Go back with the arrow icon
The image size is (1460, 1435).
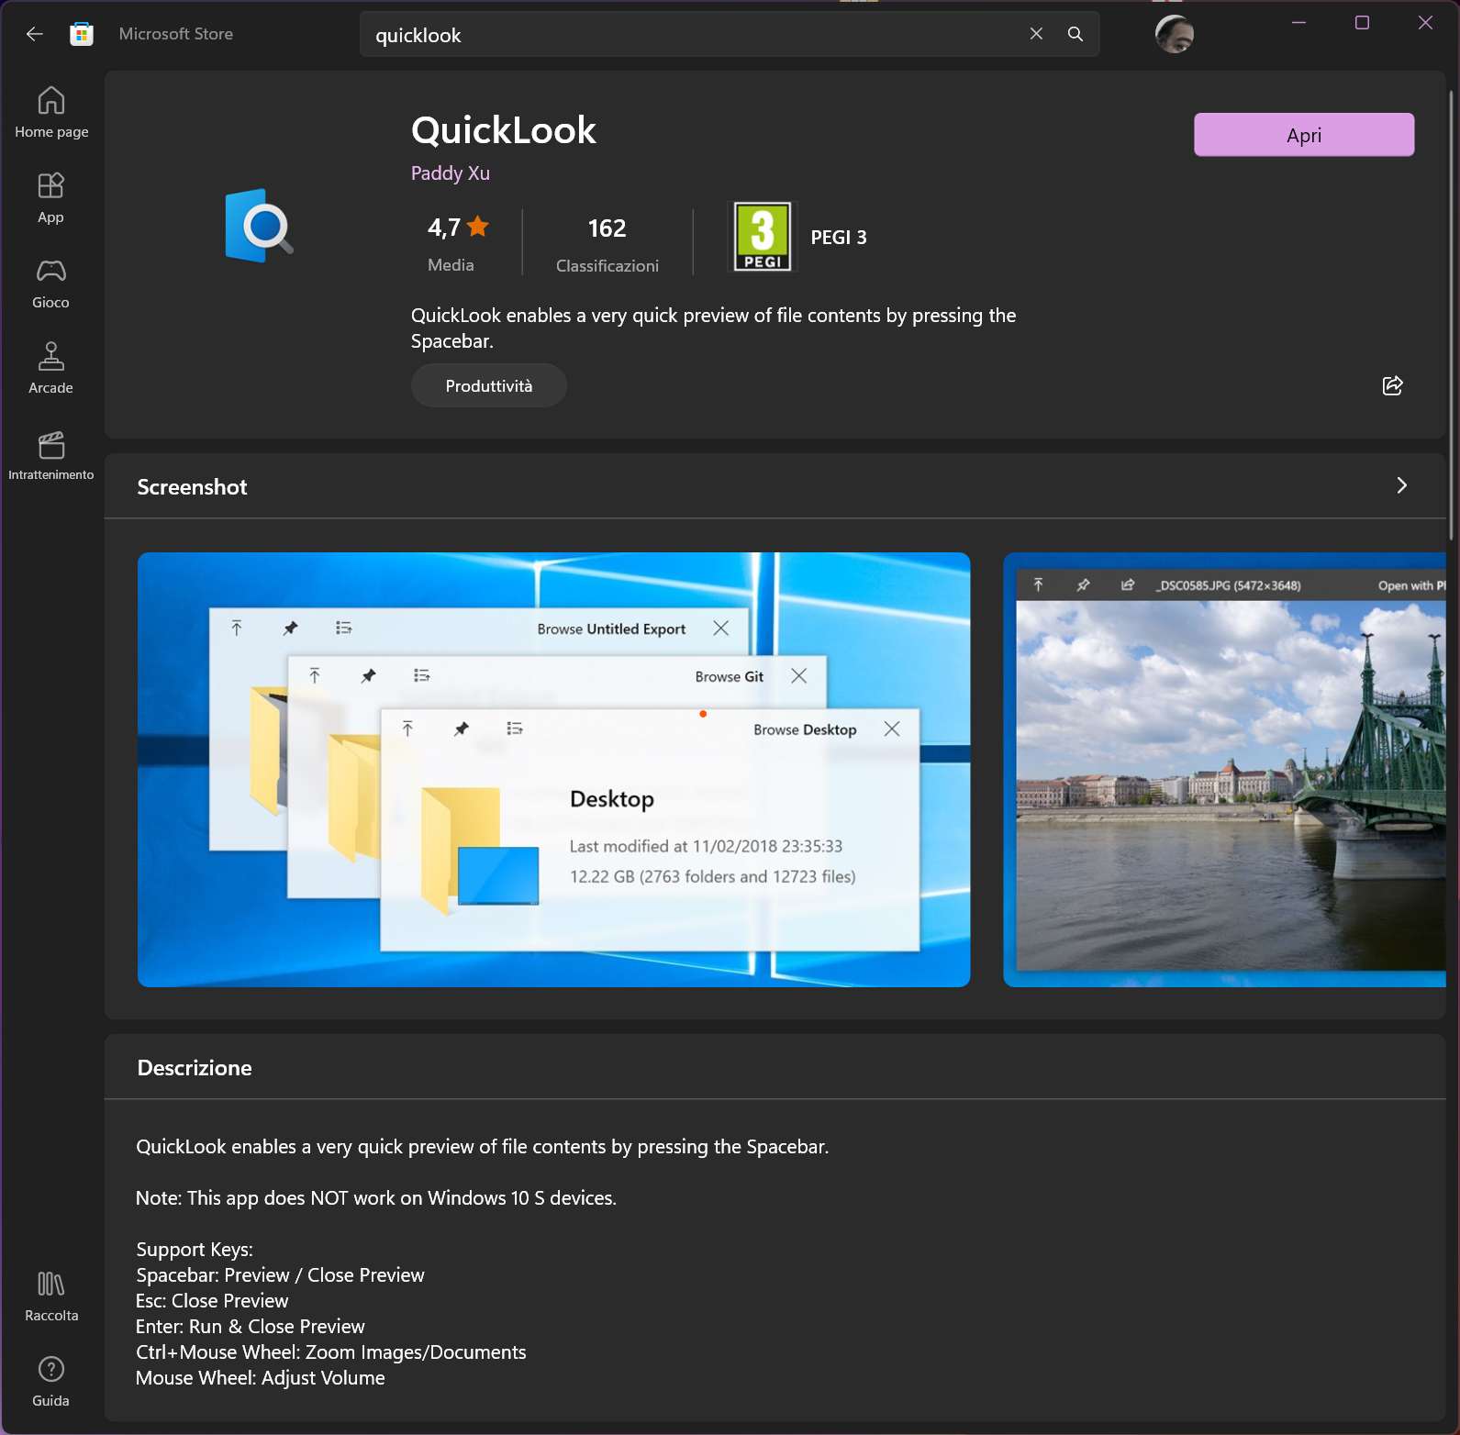(35, 34)
